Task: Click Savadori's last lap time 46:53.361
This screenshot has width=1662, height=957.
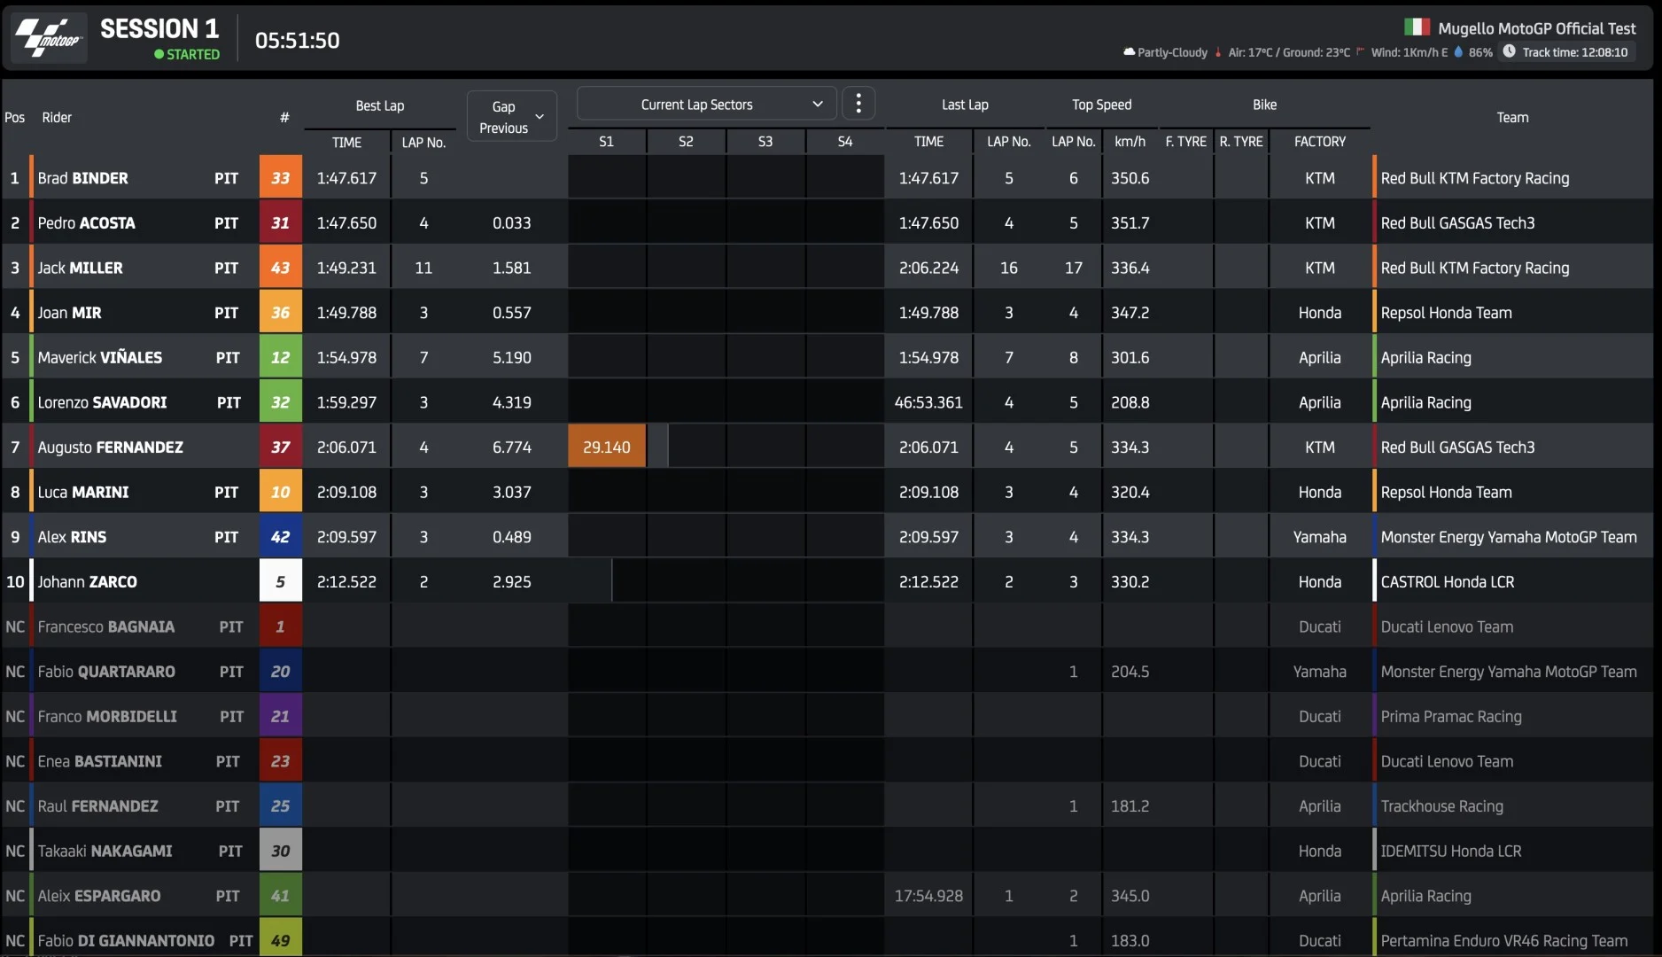Action: tap(928, 402)
